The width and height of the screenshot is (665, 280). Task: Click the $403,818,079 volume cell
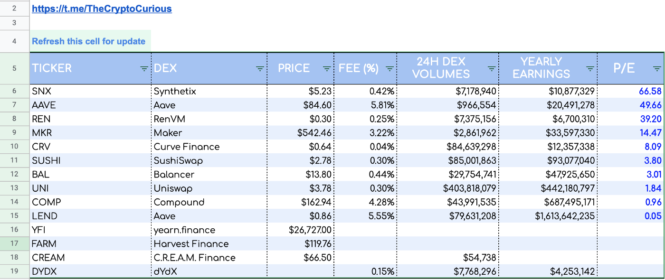tap(448, 188)
